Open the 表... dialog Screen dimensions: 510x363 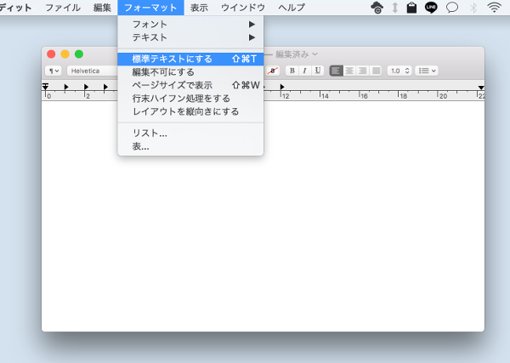[x=190, y=146]
